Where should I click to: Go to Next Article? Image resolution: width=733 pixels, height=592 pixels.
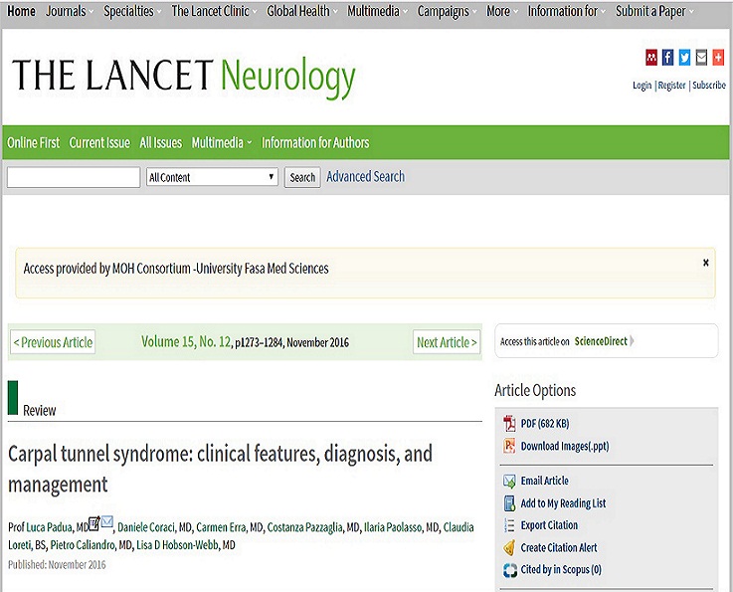447,342
